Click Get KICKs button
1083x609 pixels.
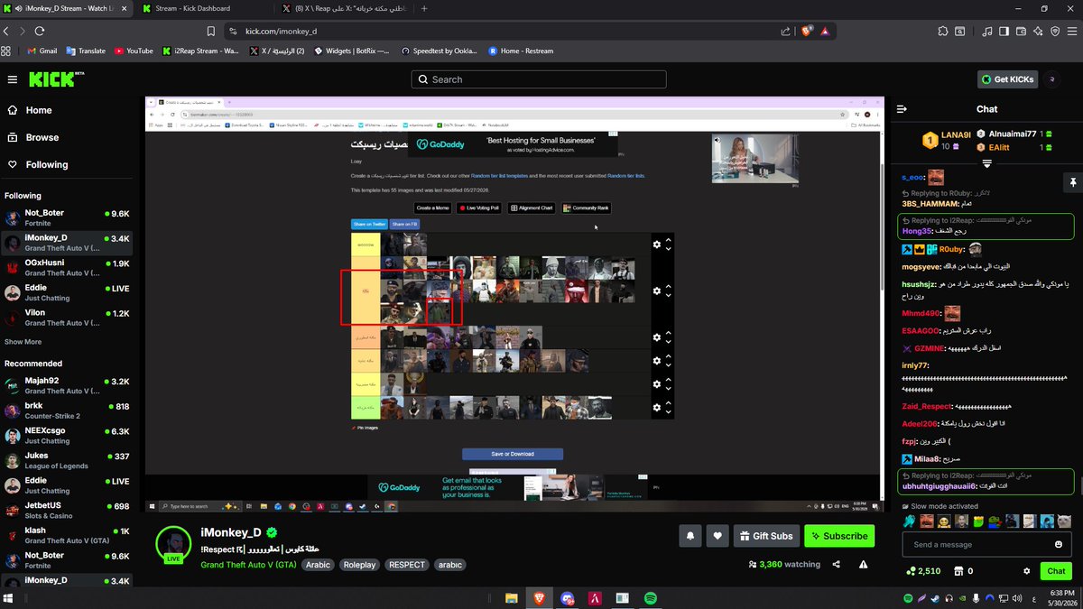(x=1008, y=79)
